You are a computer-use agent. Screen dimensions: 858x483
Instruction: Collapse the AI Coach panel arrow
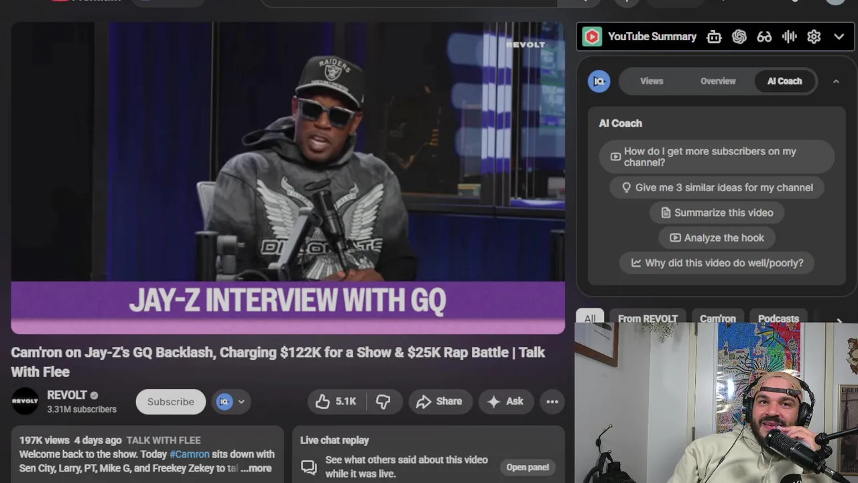point(836,81)
